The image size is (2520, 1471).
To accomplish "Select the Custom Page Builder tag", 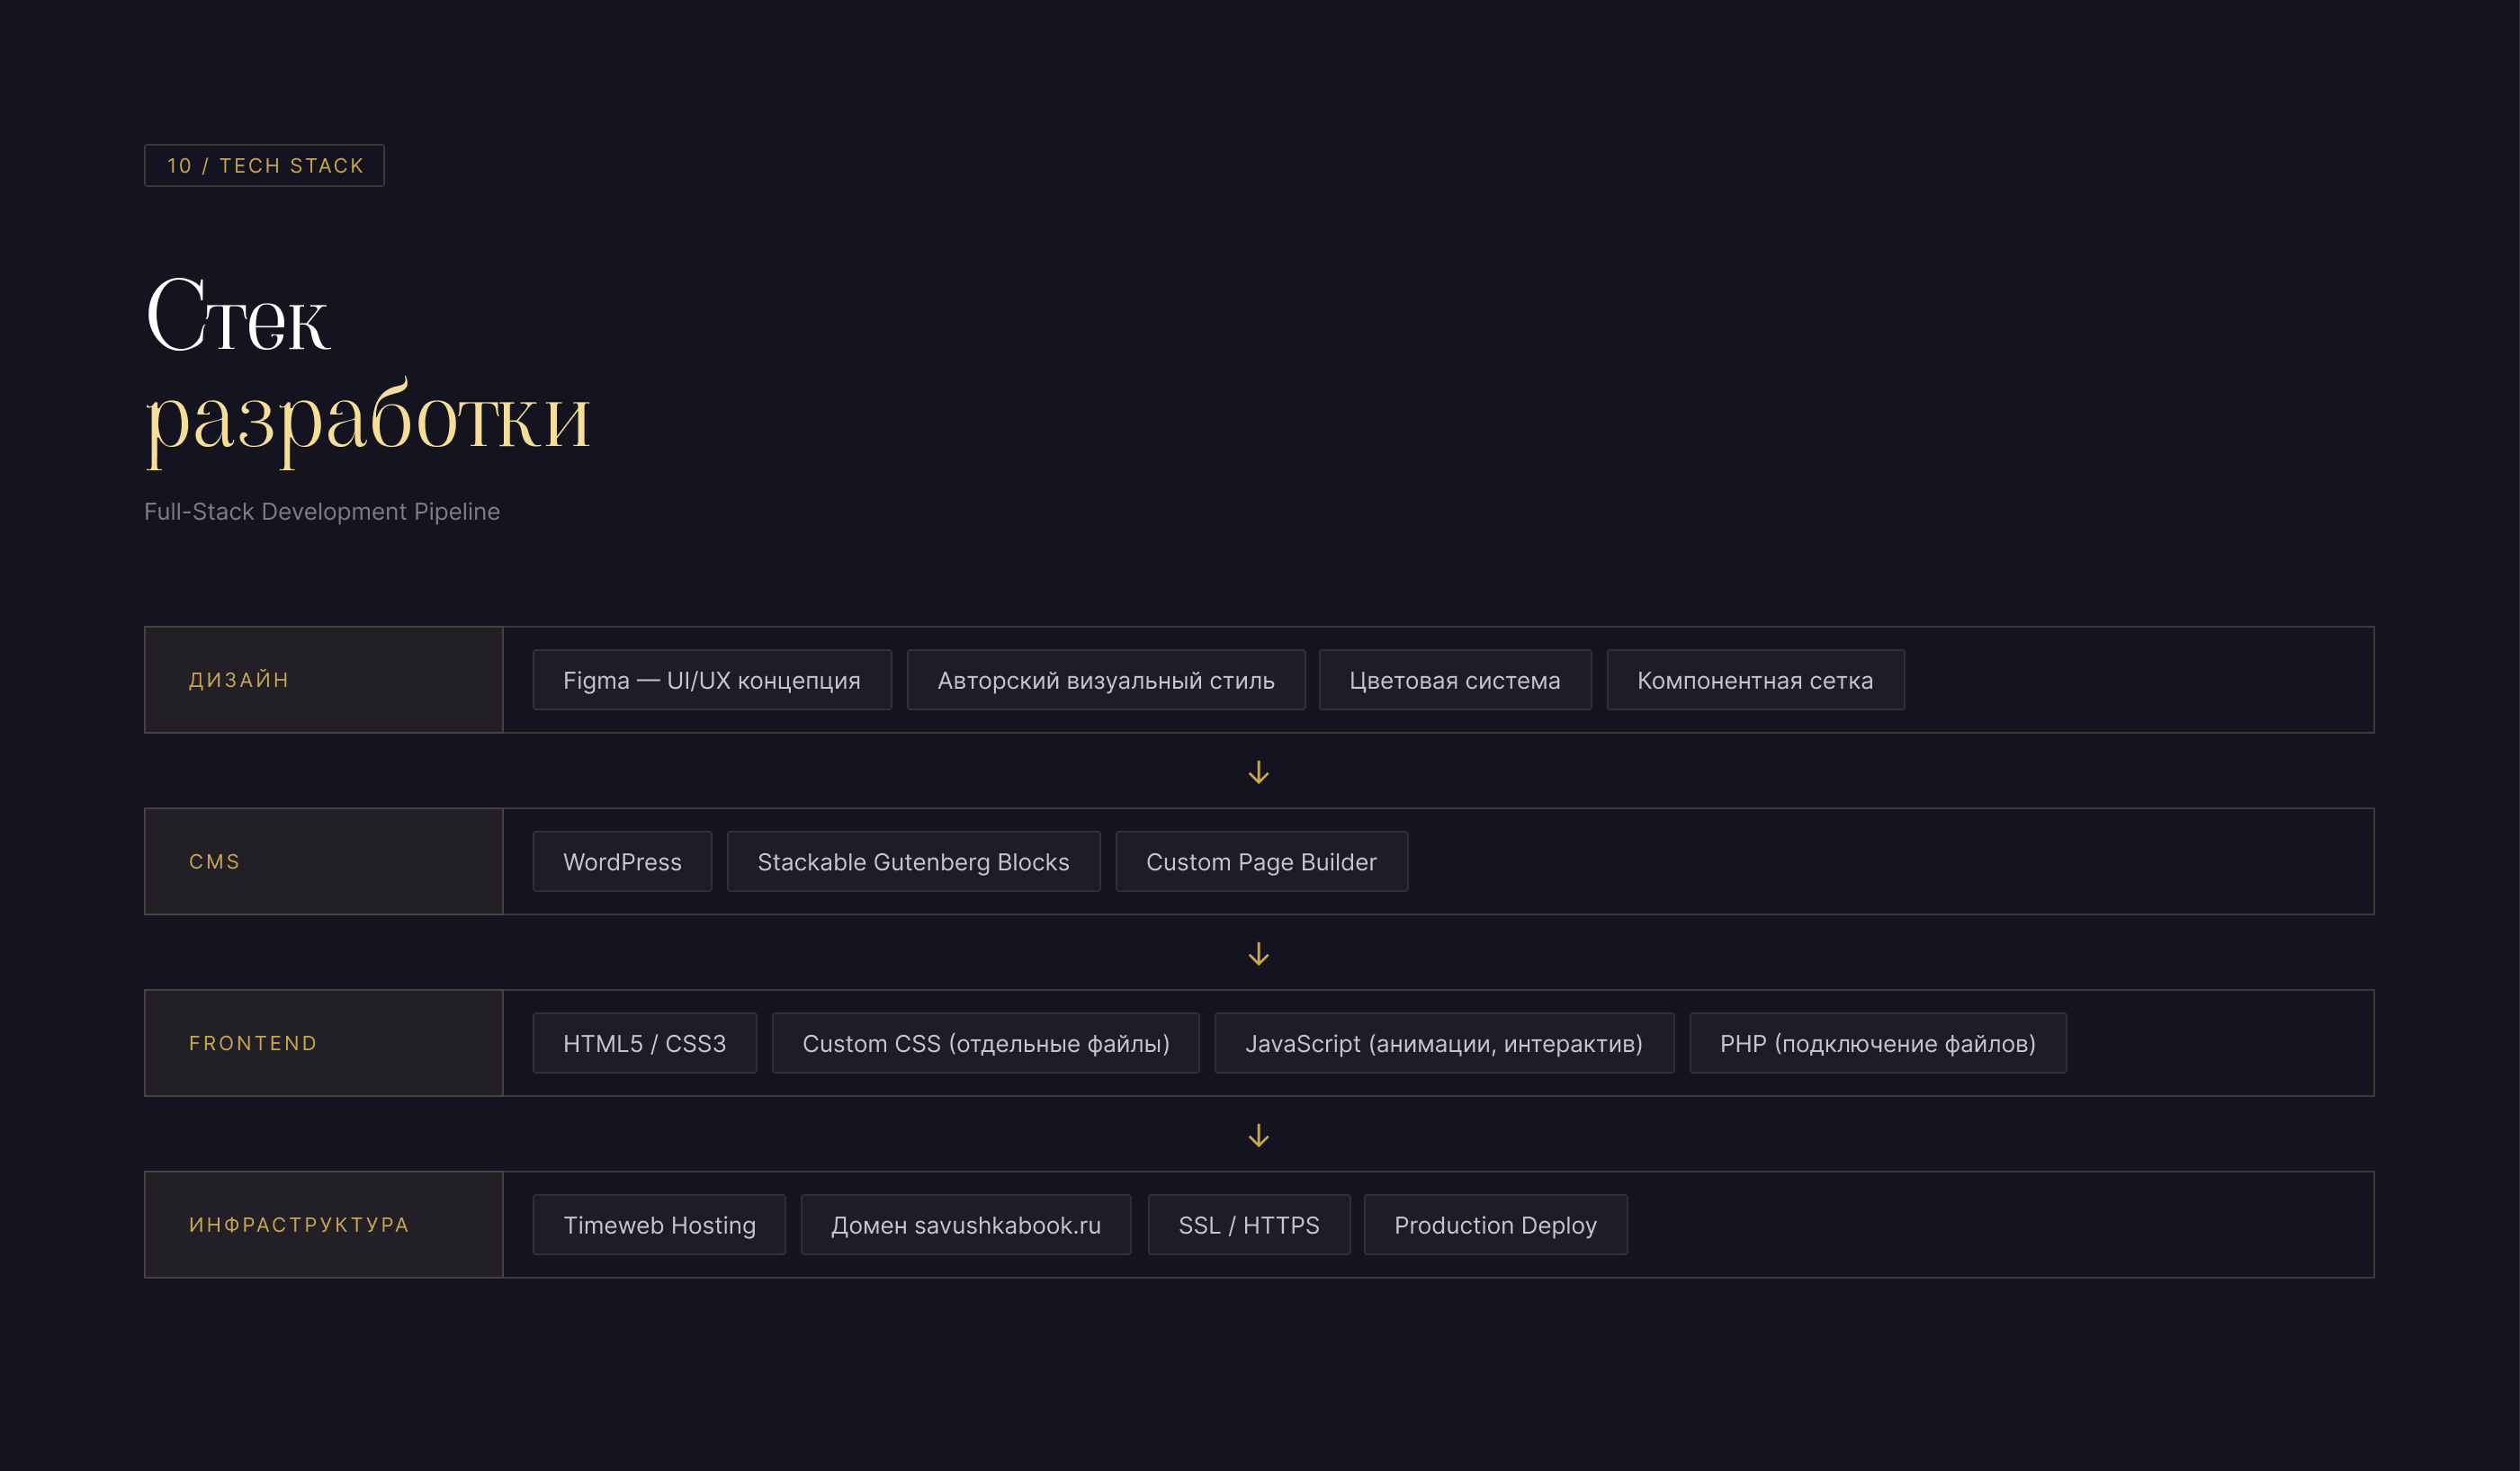I will tap(1261, 861).
